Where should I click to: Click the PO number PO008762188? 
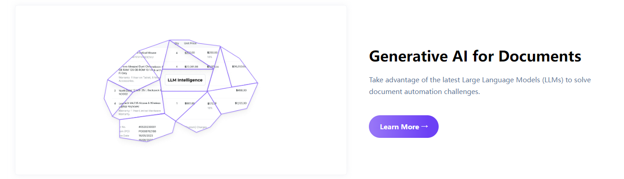point(148,131)
